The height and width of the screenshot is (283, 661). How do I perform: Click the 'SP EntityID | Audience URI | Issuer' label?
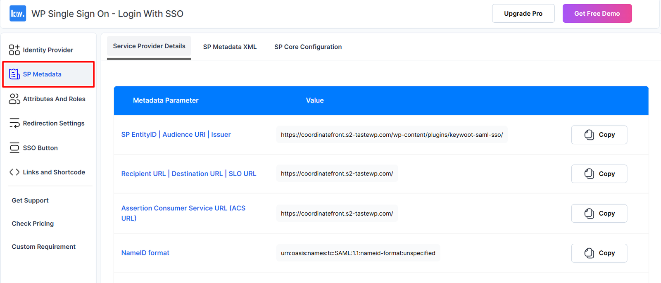click(x=176, y=135)
